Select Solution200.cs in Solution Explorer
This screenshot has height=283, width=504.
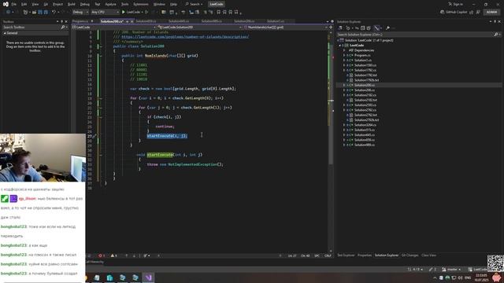pos(364,85)
